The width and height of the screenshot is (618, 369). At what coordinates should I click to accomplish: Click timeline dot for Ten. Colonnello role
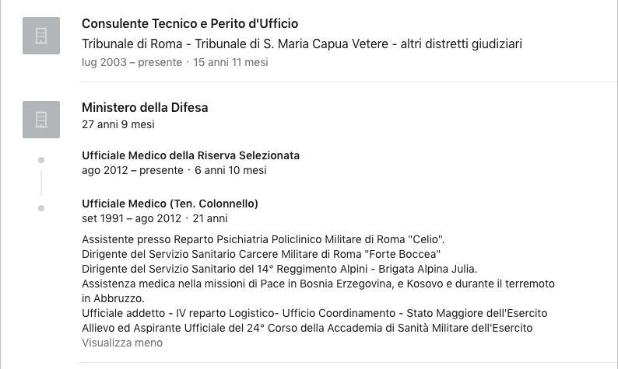[x=41, y=208]
